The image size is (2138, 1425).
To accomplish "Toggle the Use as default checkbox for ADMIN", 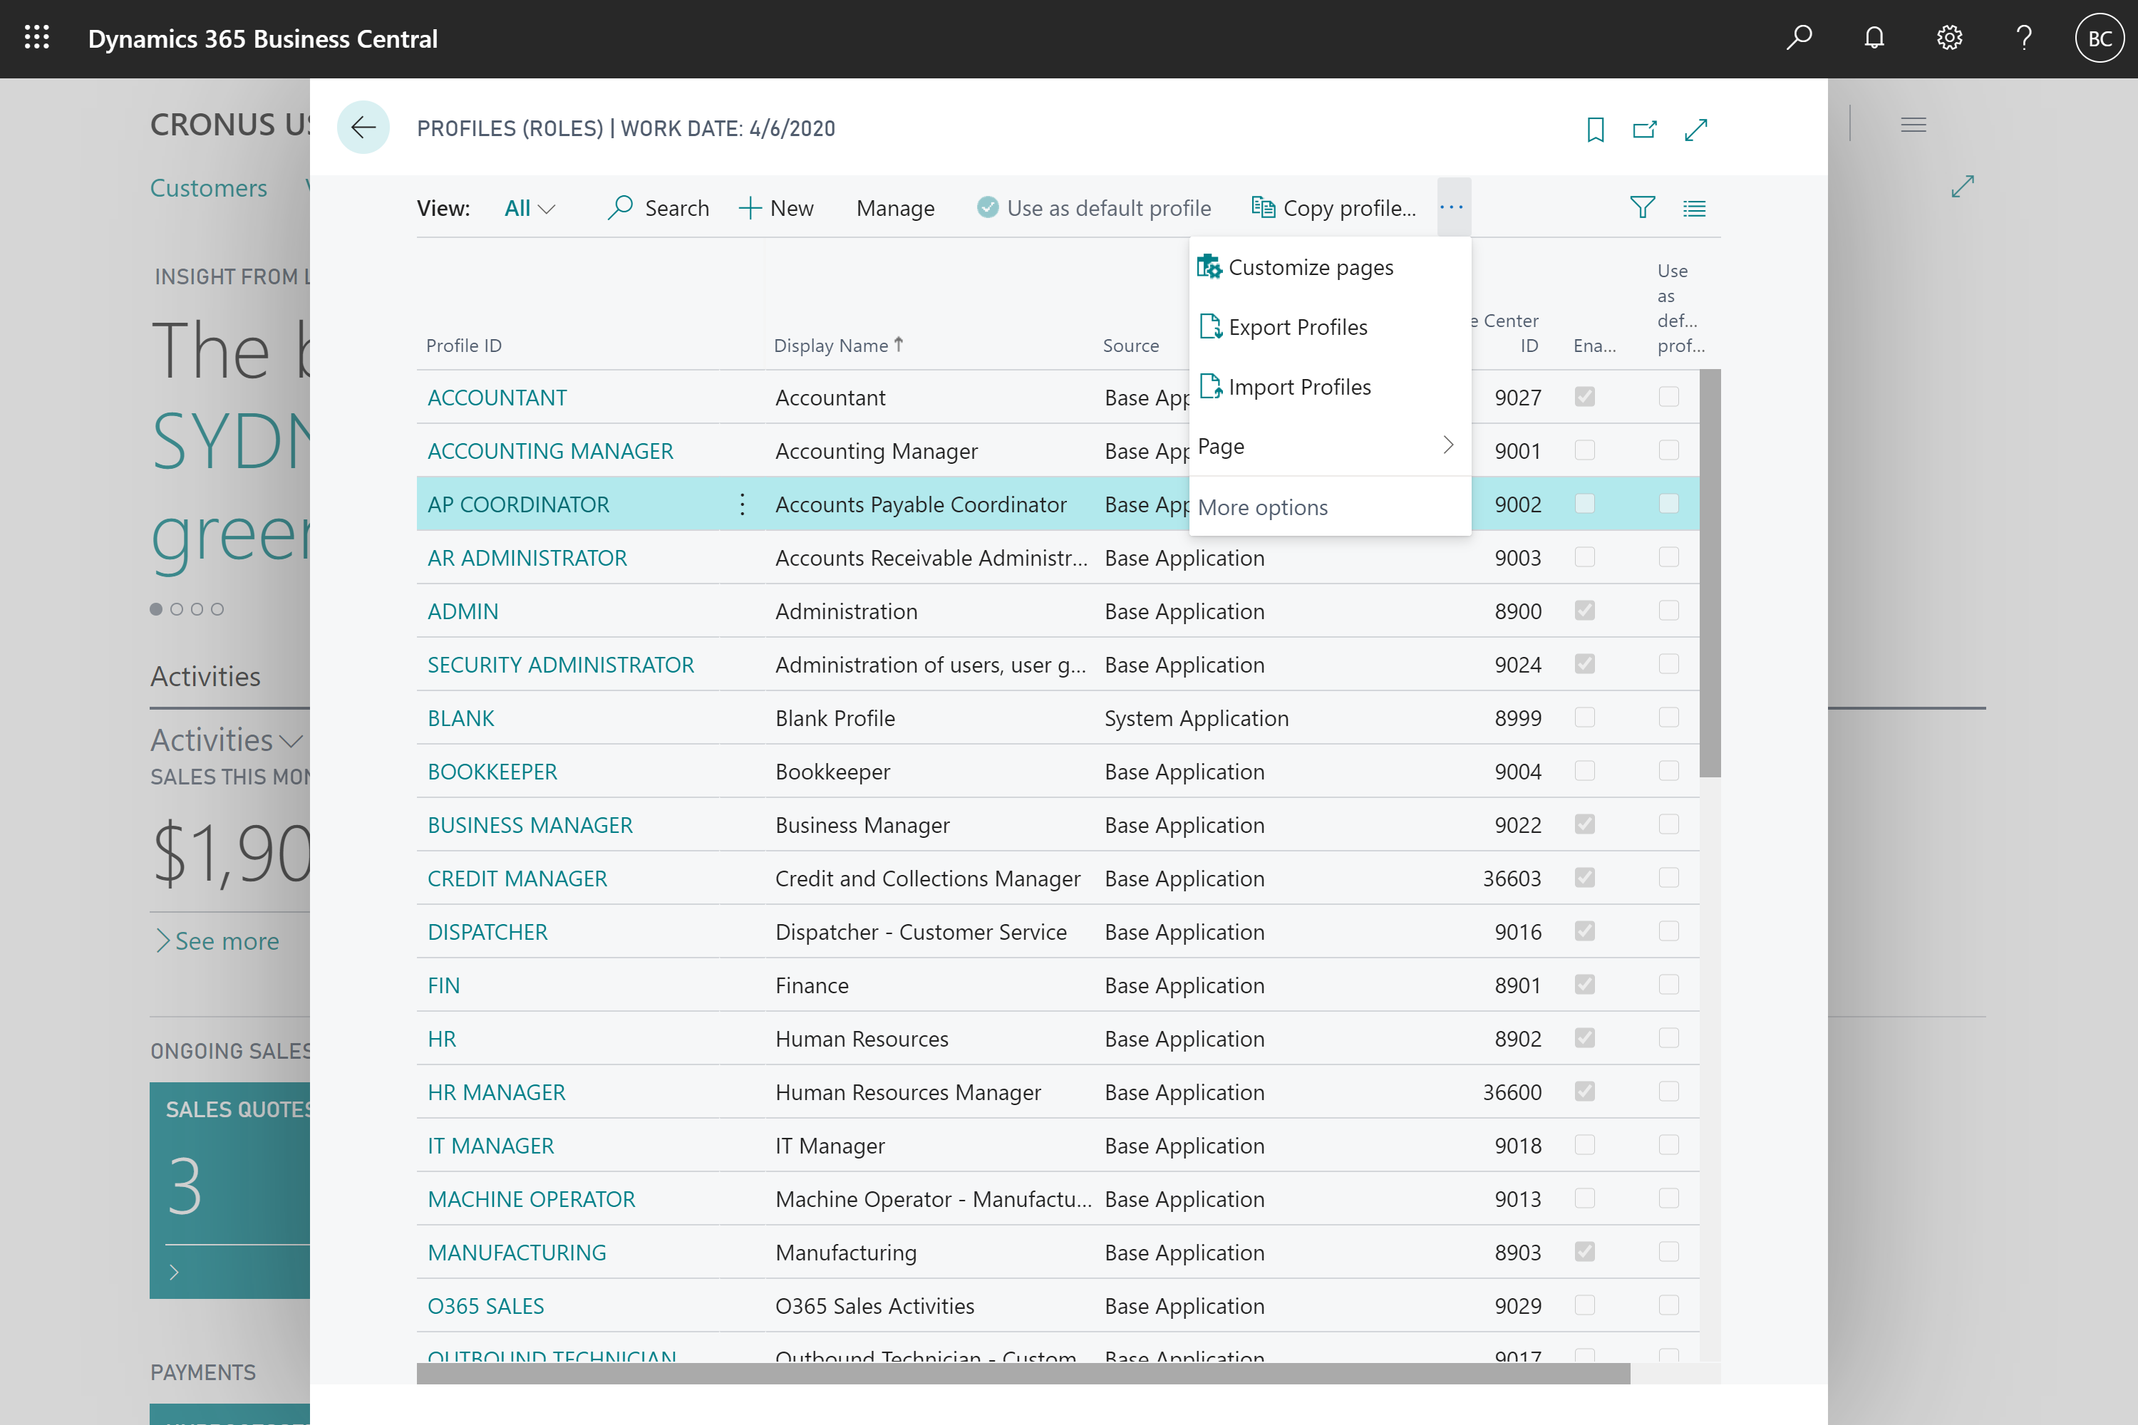I will pos(1669,611).
